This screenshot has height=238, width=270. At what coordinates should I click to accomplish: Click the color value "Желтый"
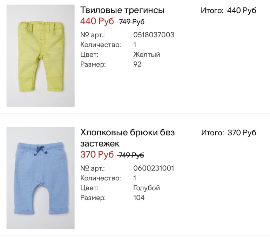coord(147,55)
